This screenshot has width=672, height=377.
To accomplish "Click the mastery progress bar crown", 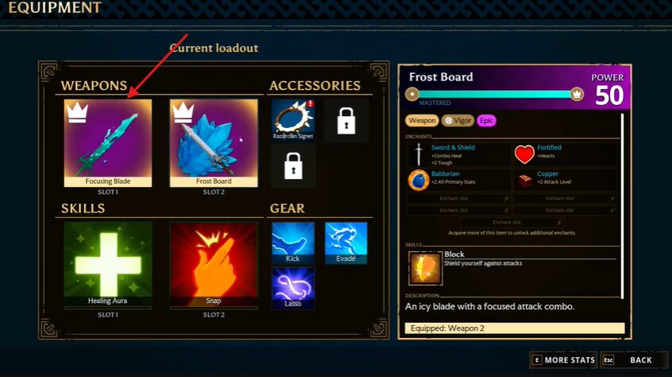I will tap(577, 94).
